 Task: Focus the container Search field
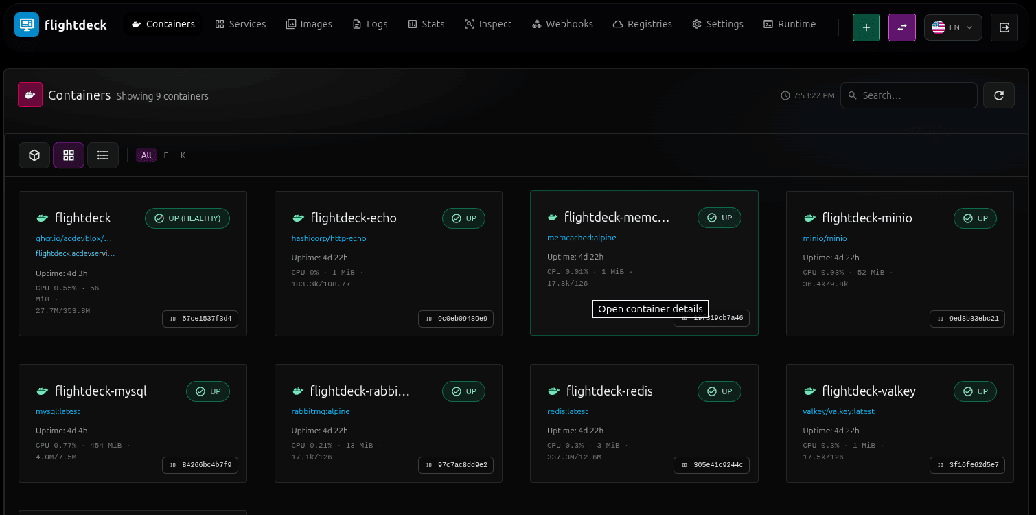[909, 95]
